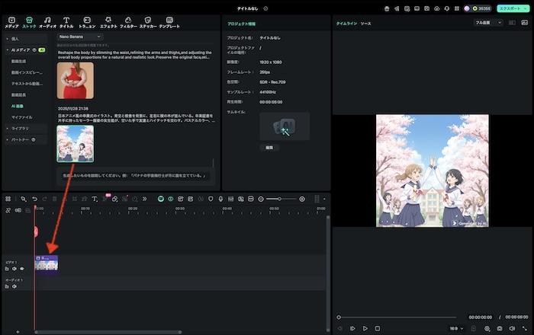Open the credits 36366 badge
The image size is (534, 335).
[x=481, y=8]
